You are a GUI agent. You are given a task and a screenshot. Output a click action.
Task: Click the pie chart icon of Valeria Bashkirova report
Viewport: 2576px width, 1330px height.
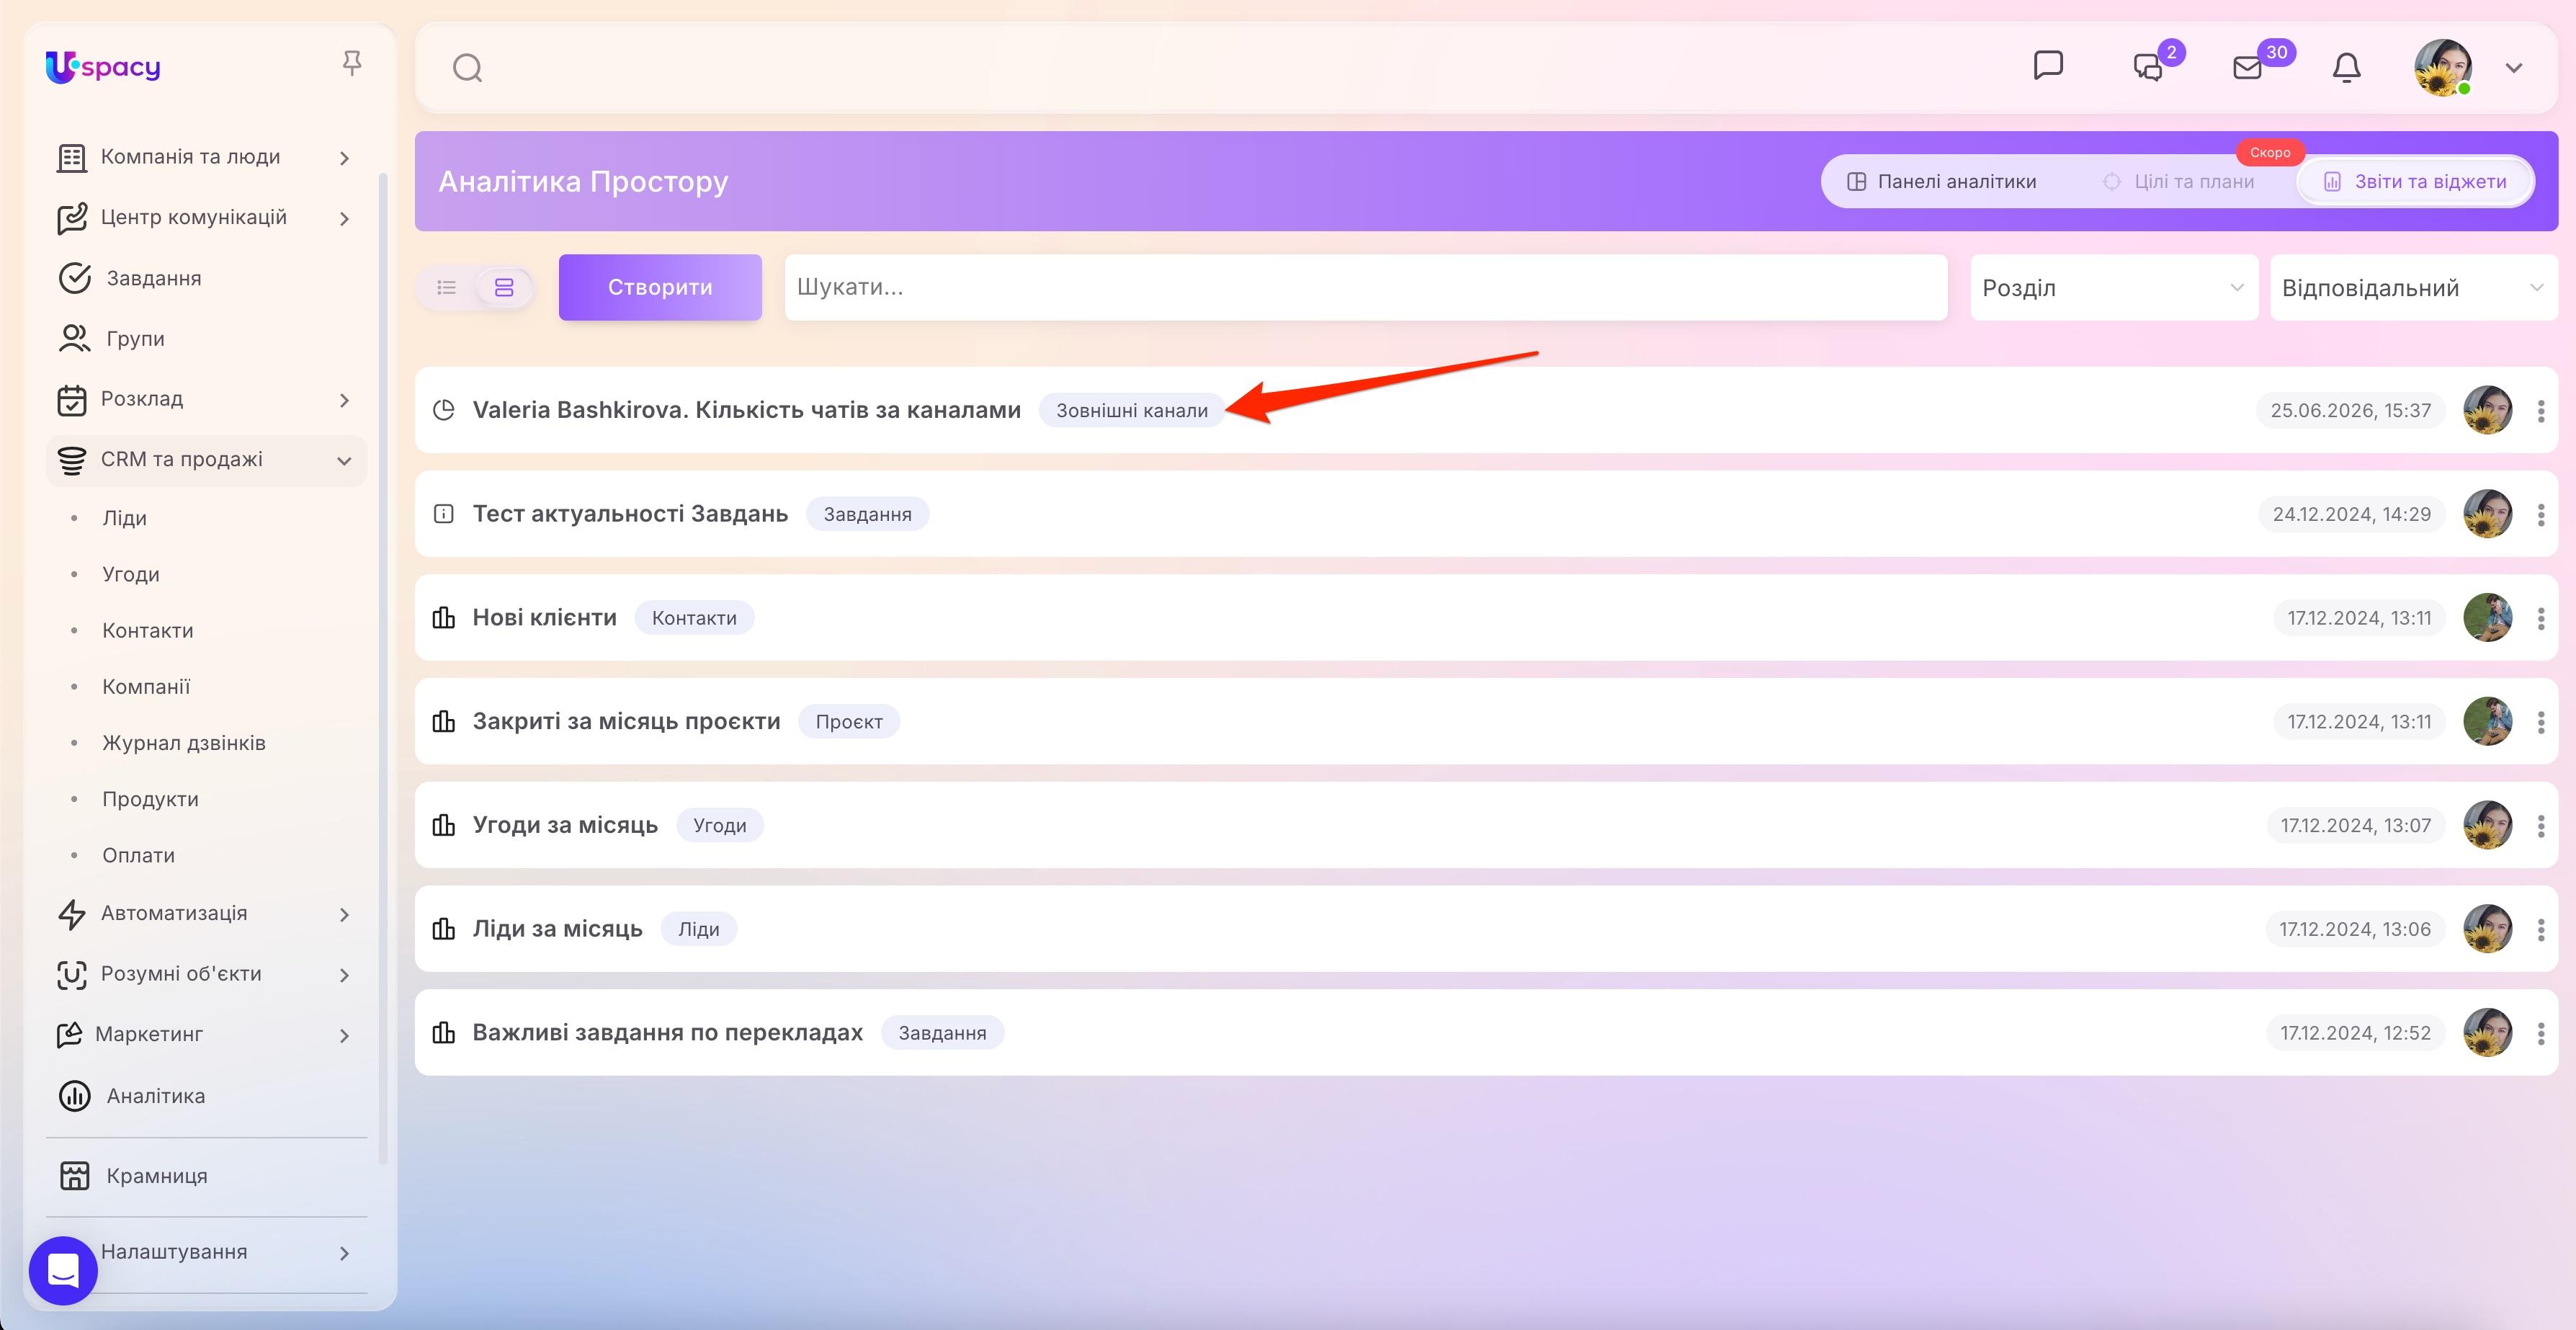point(443,410)
